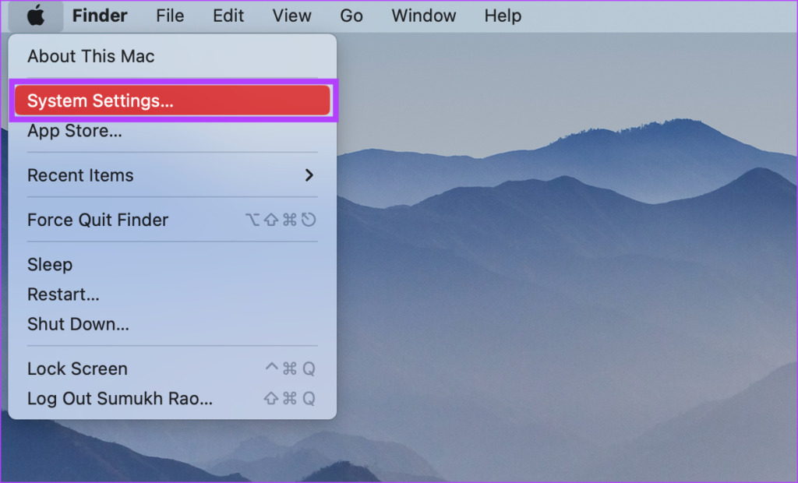Select Lock Screen menu item
The height and width of the screenshot is (483, 798).
tap(172, 368)
